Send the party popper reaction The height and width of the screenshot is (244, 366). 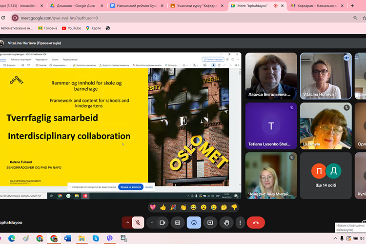173,207
